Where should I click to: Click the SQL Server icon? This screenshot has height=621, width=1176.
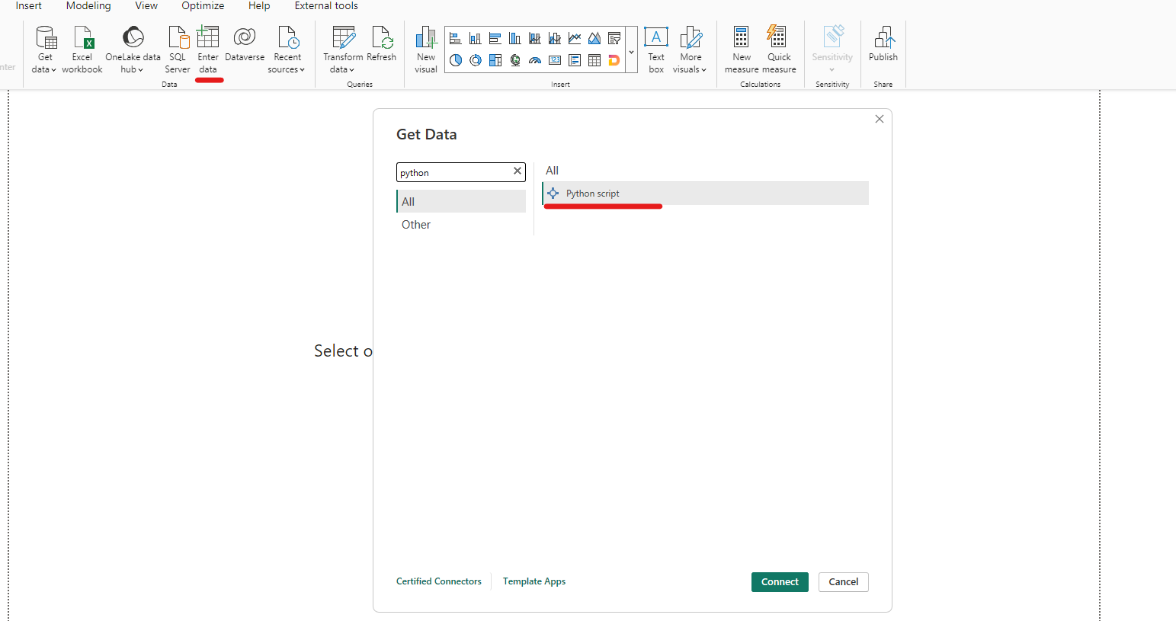178,50
